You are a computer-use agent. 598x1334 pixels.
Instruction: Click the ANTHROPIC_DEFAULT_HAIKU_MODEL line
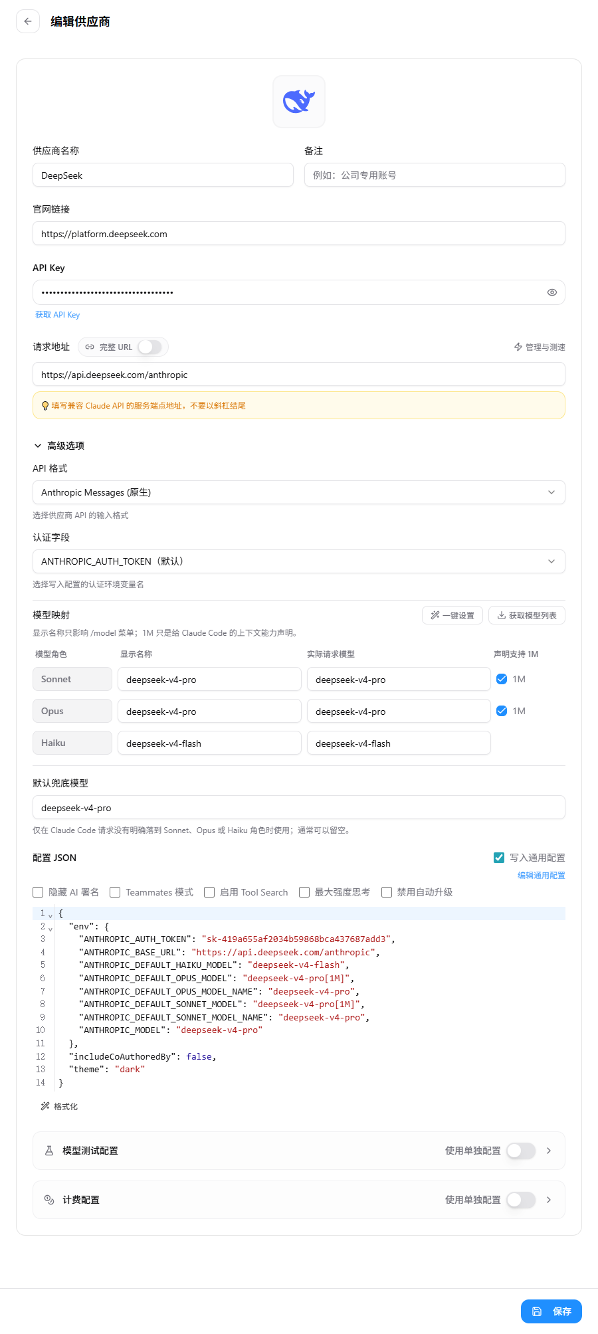(214, 965)
